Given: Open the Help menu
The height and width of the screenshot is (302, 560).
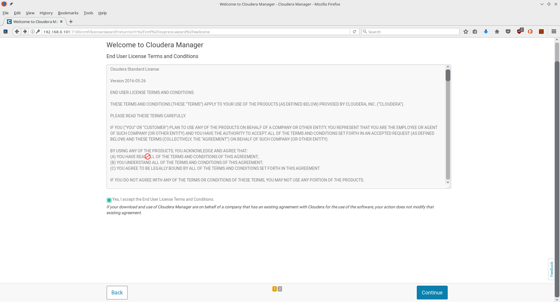Looking at the screenshot, I should coord(102,13).
